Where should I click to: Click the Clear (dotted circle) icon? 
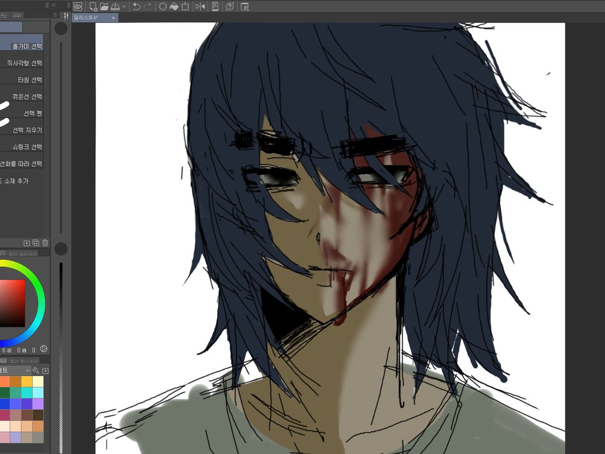163,7
